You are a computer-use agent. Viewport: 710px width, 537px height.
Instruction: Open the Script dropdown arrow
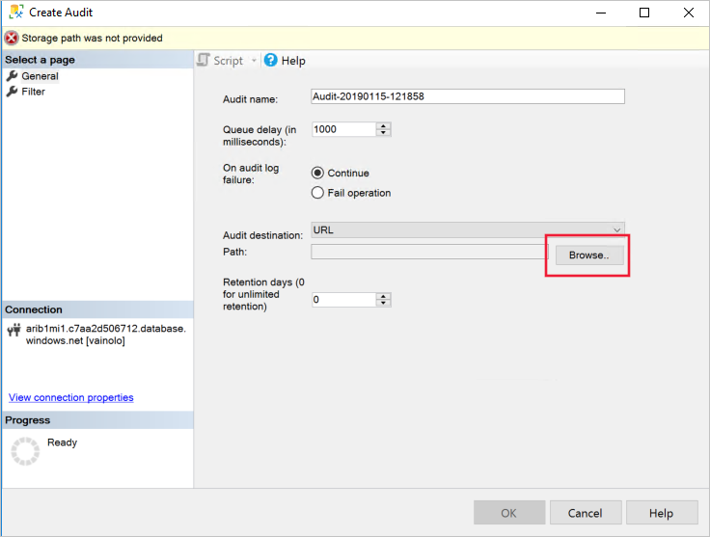254,61
